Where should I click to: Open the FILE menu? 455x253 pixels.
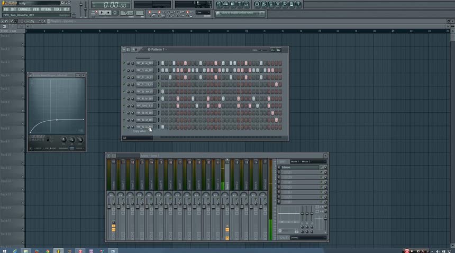(x=6, y=9)
